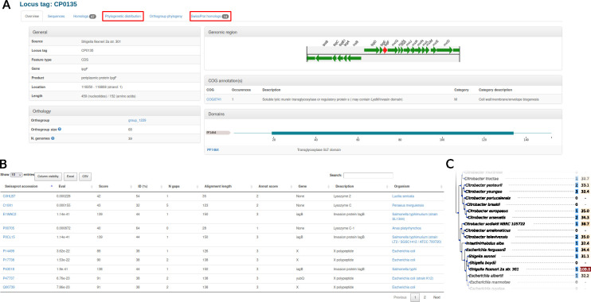
Task: Export table with the CSV button
Action: tap(84, 176)
